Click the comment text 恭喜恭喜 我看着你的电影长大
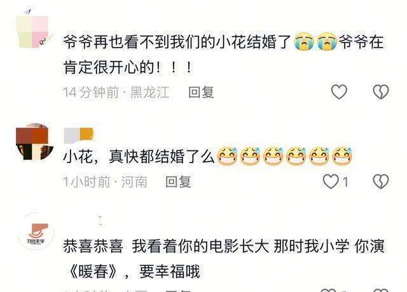The width and height of the screenshot is (407, 292). tap(166, 246)
